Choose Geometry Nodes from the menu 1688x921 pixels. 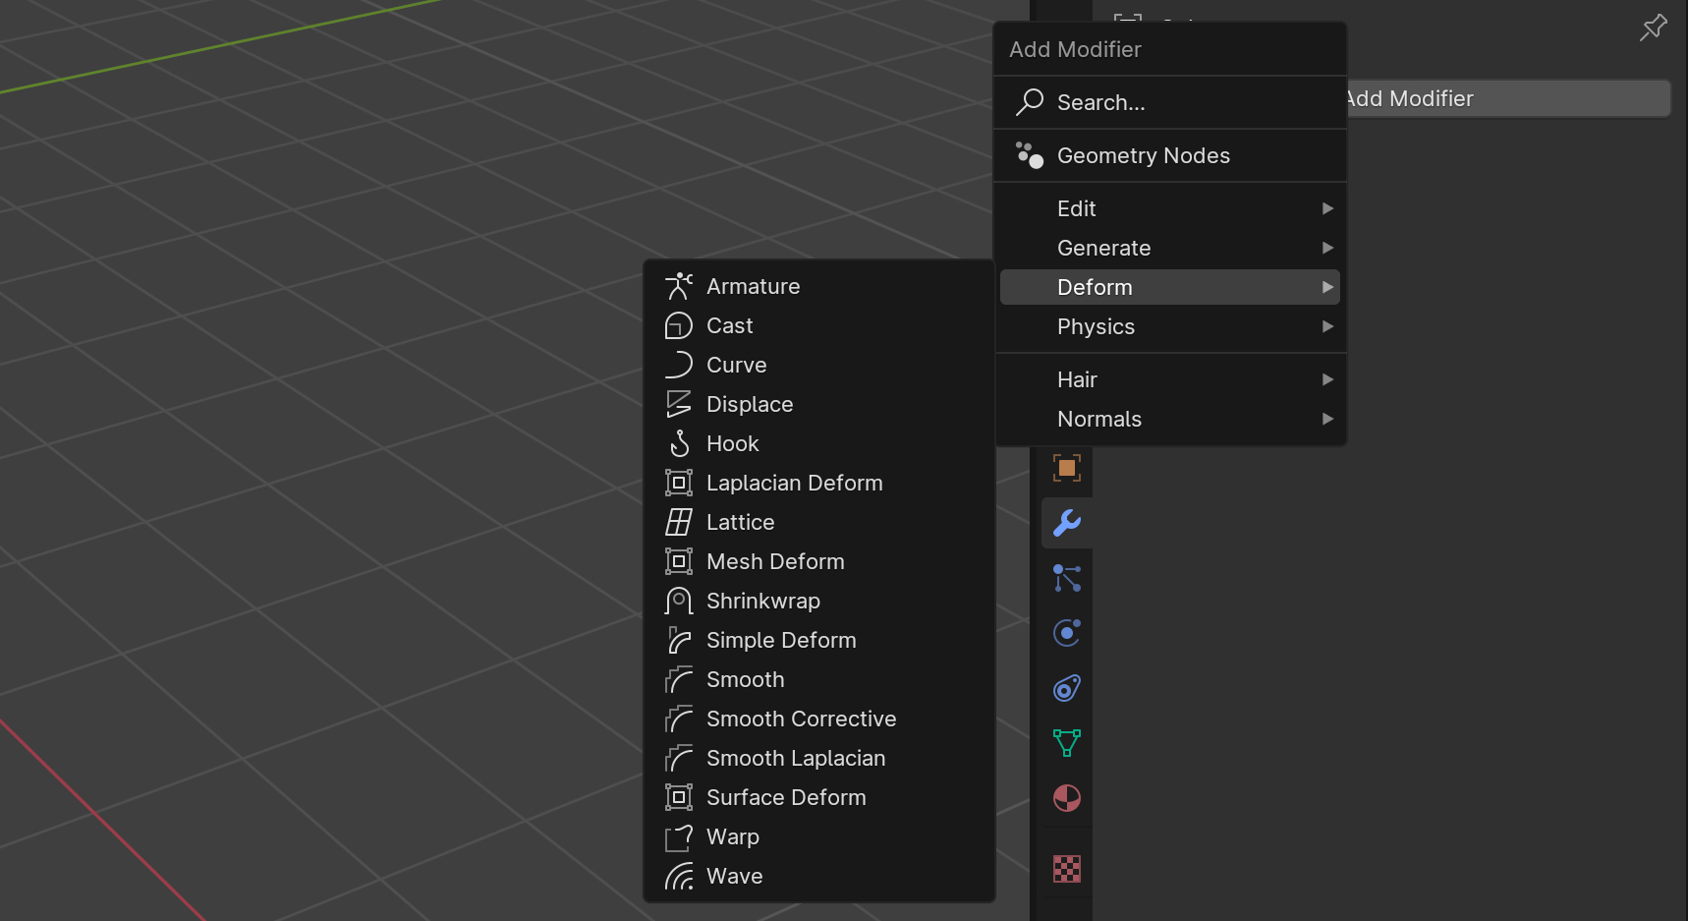pos(1170,155)
